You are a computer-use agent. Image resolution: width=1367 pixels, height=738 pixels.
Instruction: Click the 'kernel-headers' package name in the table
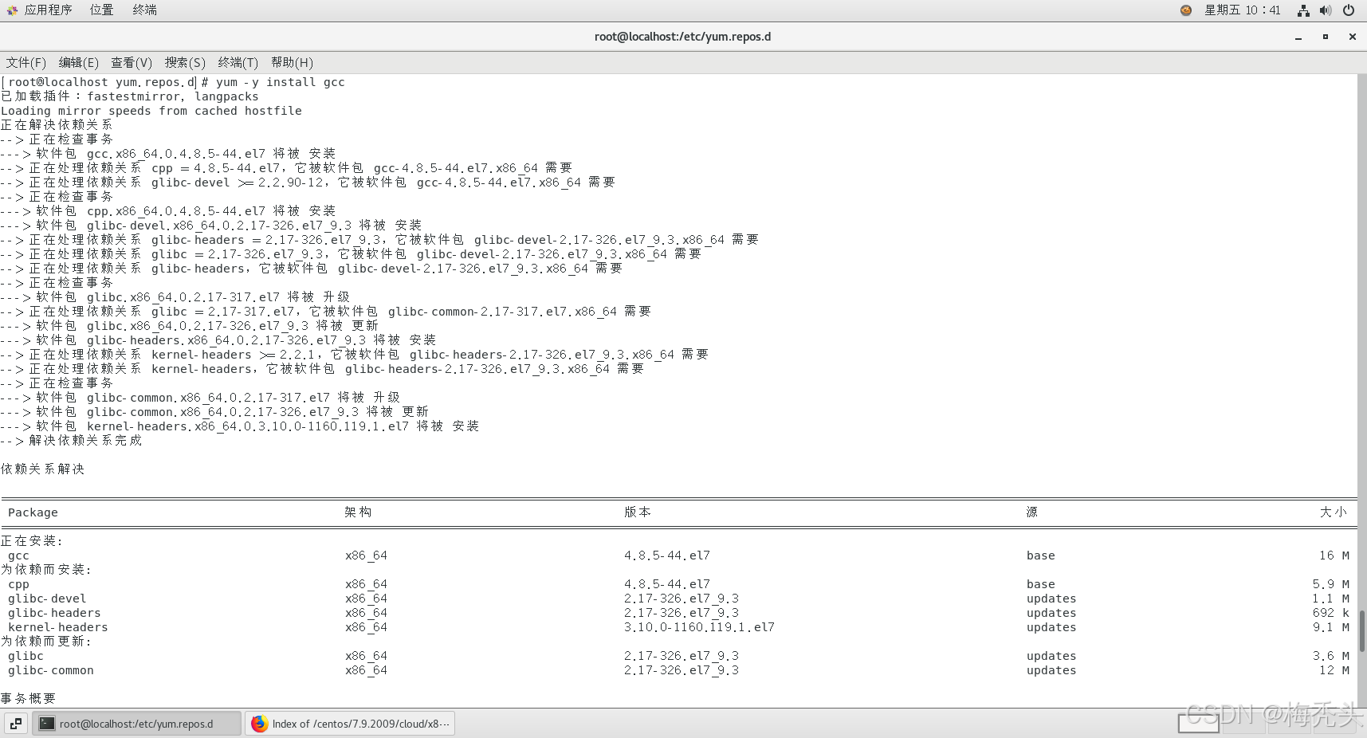58,627
